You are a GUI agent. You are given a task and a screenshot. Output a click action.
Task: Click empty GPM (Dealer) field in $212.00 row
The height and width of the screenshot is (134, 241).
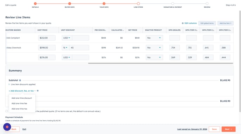(x=174, y=38)
